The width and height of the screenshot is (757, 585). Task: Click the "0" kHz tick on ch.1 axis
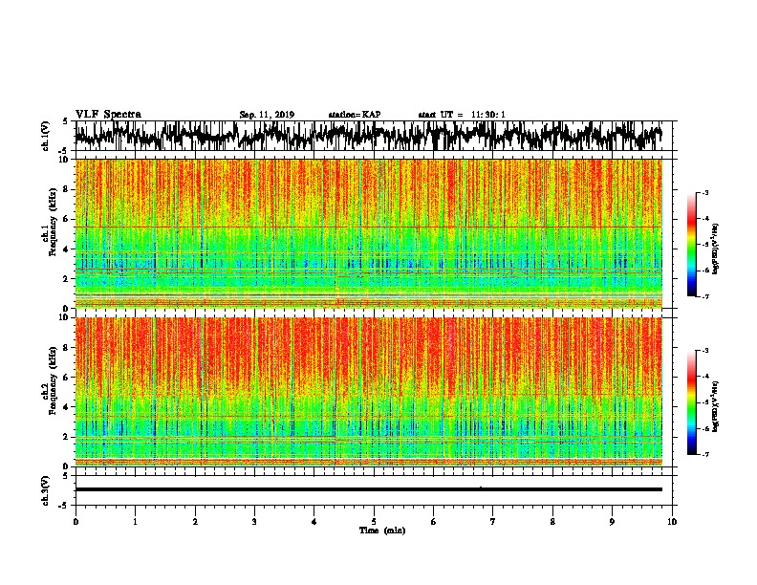(68, 309)
